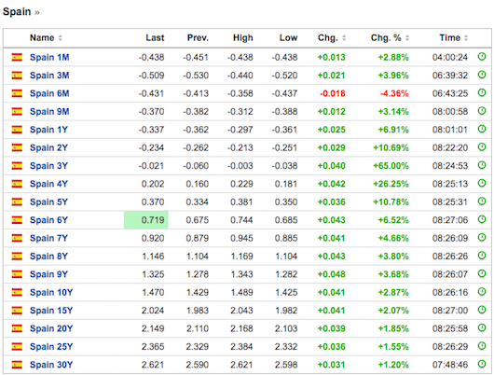This screenshot has width=494, height=375.
Task: Click the clock icon in Spain 5Y row
Action: [x=482, y=201]
